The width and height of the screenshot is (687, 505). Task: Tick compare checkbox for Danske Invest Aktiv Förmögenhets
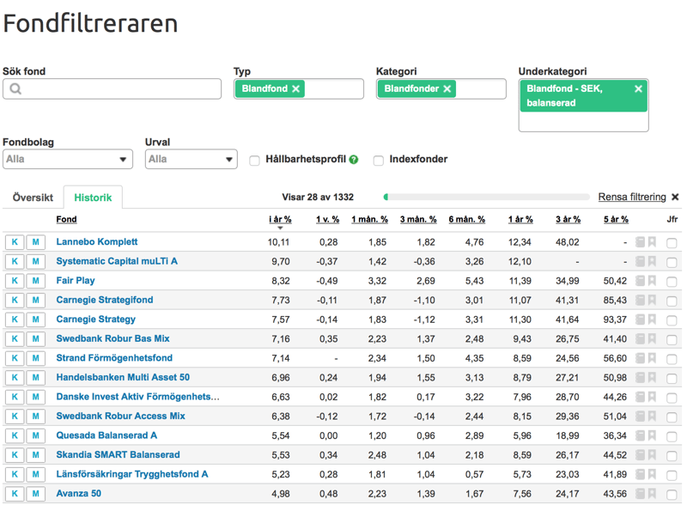click(672, 398)
